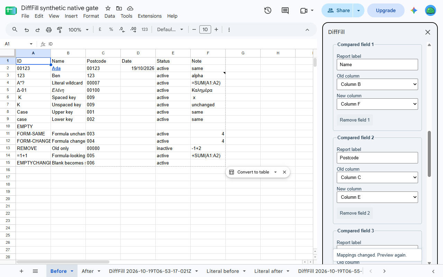Open the search menus magnifier
This screenshot has width=443, height=277.
click(x=15, y=29)
